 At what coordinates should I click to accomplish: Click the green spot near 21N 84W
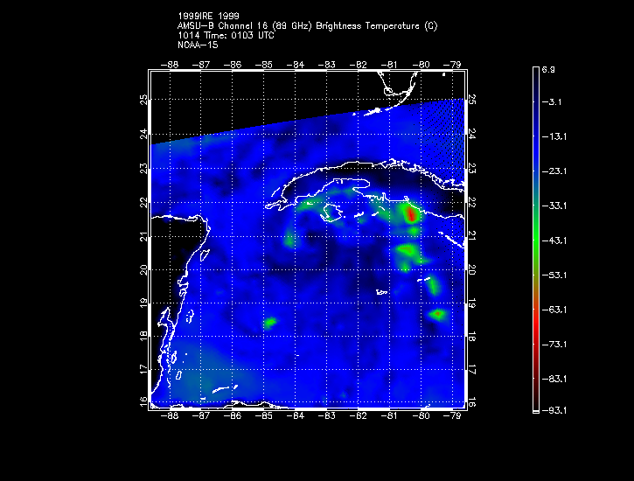pos(289,241)
